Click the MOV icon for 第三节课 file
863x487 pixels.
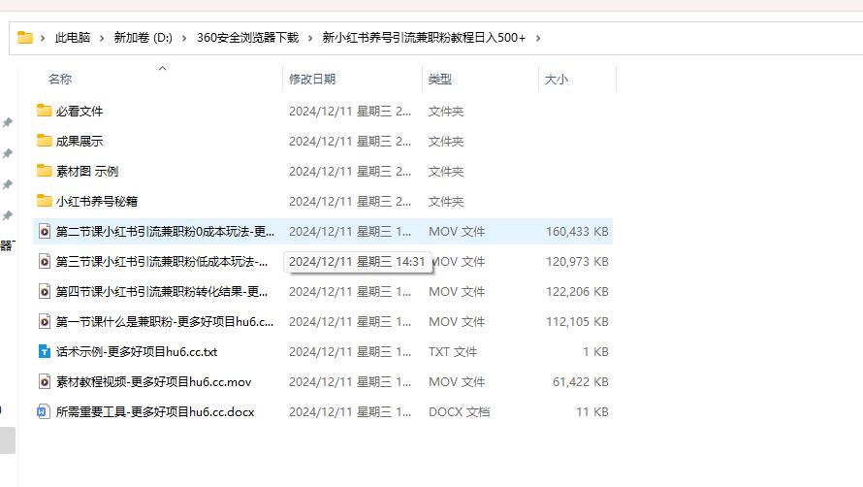[45, 261]
